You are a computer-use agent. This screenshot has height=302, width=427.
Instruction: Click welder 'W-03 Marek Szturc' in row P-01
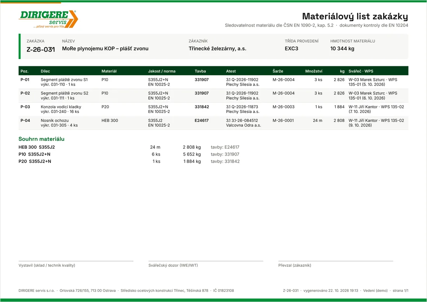click(x=367, y=80)
